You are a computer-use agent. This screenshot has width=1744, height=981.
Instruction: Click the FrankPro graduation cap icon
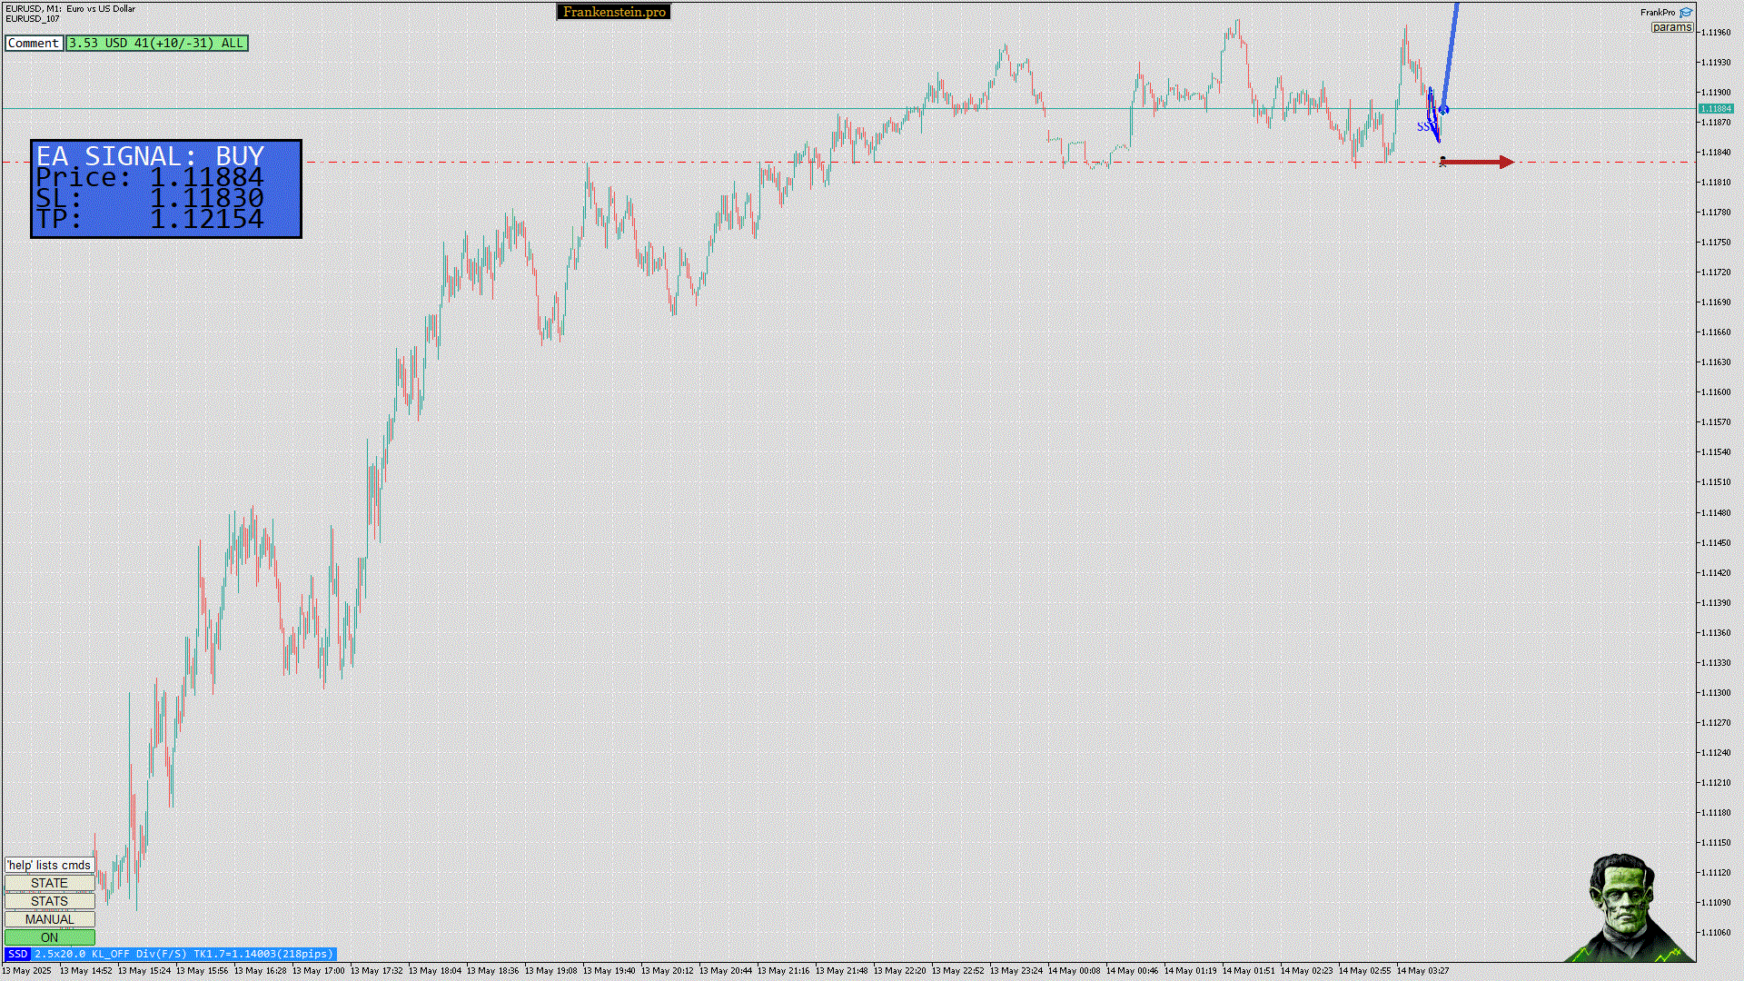(1686, 13)
